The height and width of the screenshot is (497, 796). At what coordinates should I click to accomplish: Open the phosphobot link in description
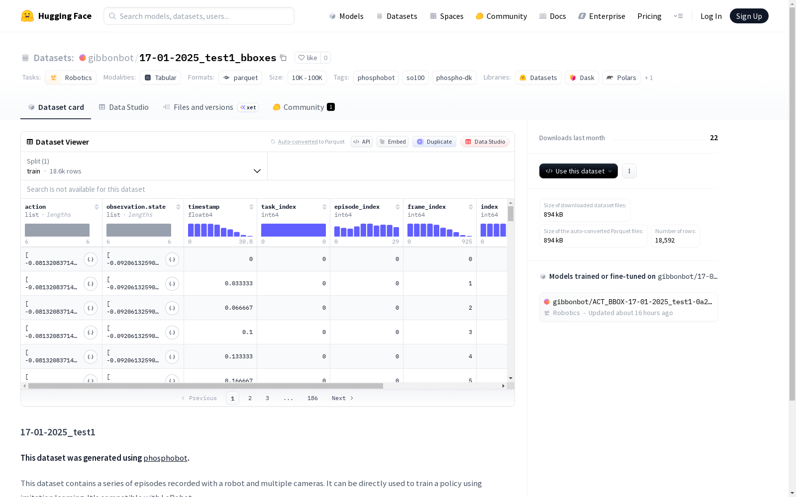(165, 458)
